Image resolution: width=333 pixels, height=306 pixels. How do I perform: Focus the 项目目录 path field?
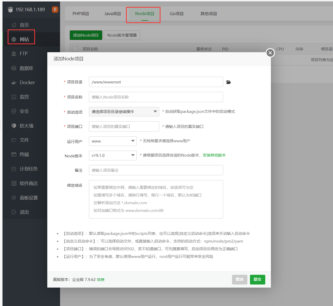coord(156,82)
